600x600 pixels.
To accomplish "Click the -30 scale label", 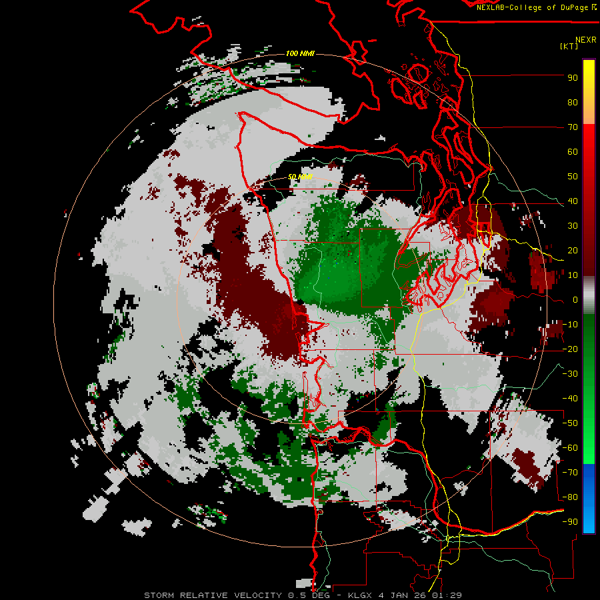I will click(570, 374).
